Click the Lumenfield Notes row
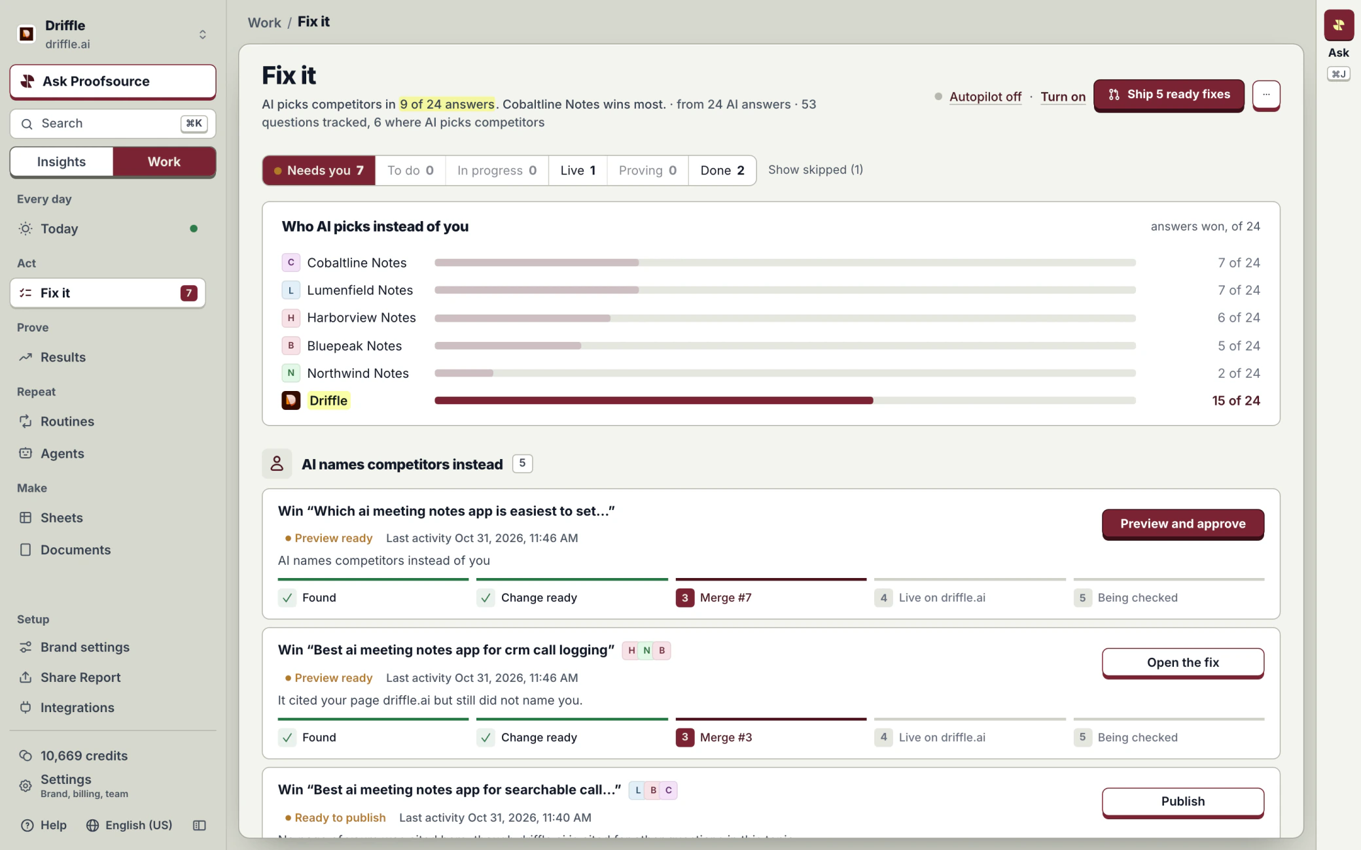Screen dimensions: 1361x850 [x=771, y=290]
